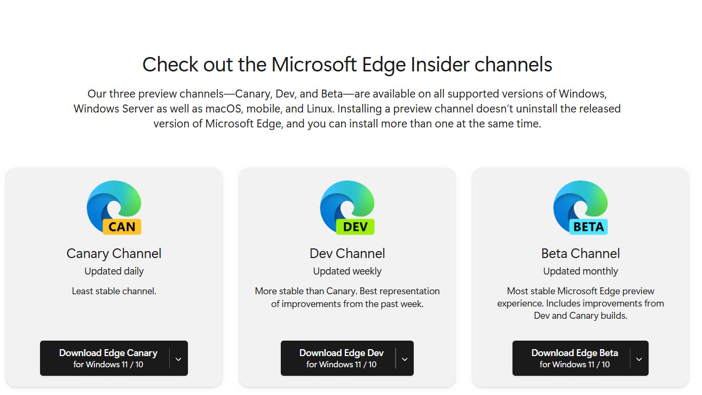Click the Canary Channel title
Screen dimensions: 702x395
(x=114, y=253)
